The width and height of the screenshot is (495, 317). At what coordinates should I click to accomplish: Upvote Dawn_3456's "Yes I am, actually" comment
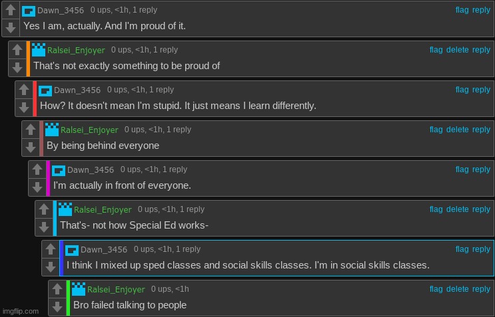pos(11,10)
